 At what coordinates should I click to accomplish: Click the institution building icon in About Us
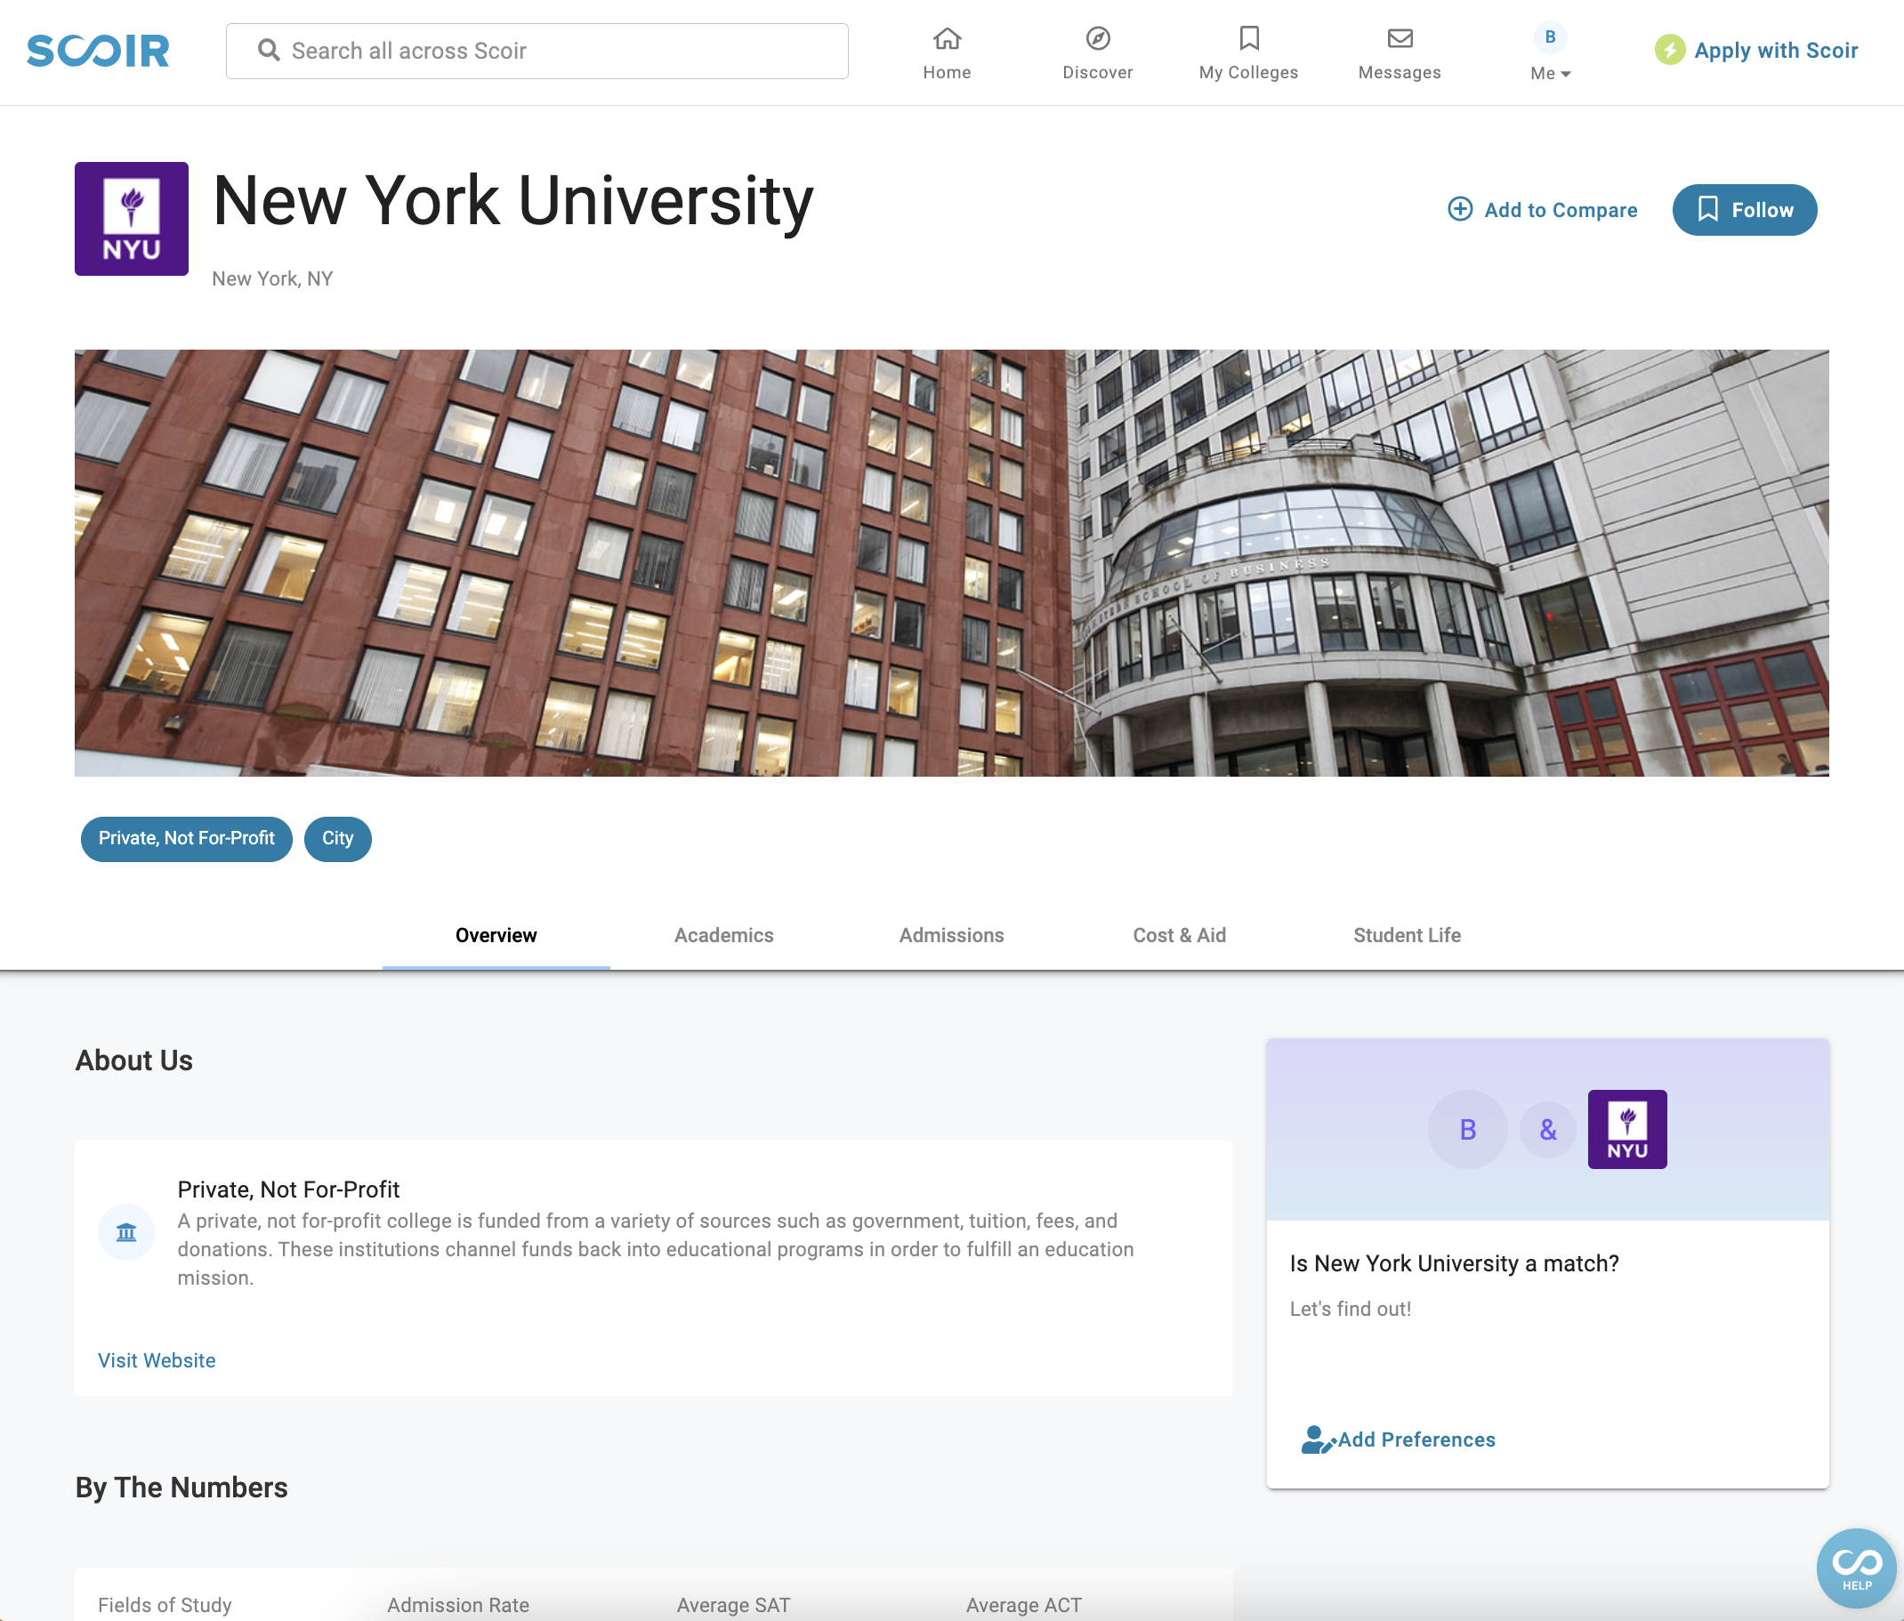[125, 1231]
